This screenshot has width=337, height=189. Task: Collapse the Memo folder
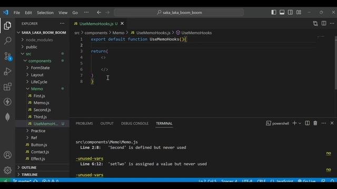42,89
